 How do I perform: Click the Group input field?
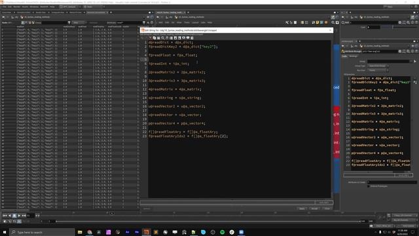click(x=388, y=61)
